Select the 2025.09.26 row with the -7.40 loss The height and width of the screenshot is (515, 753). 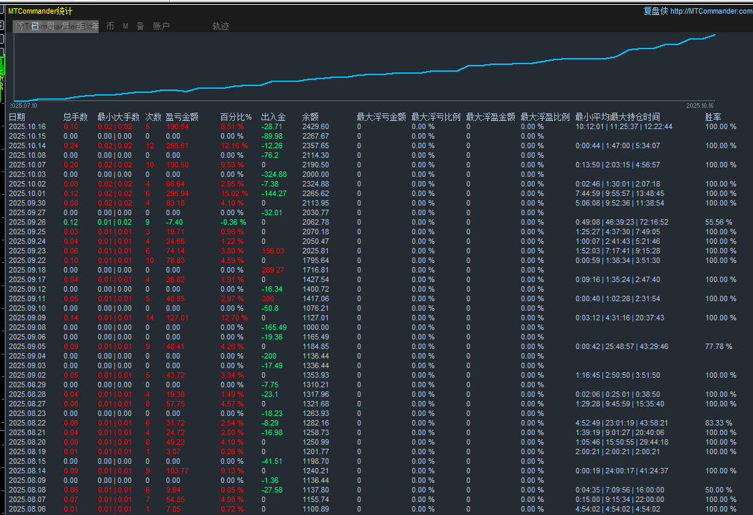click(x=27, y=222)
